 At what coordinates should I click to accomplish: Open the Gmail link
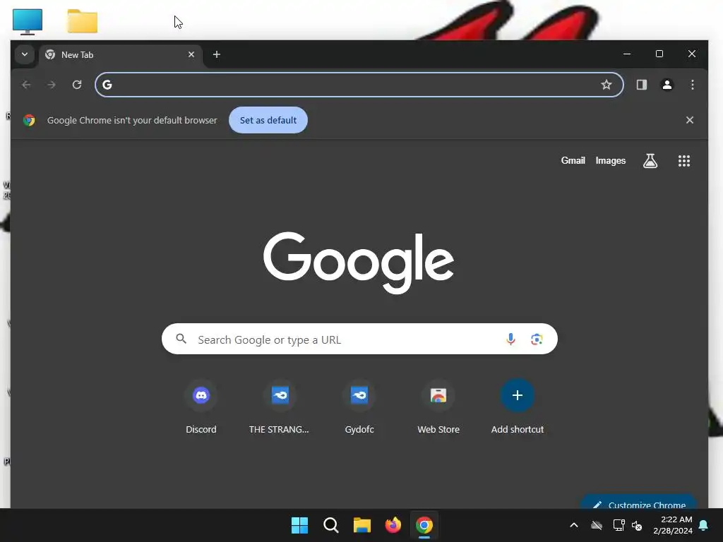pos(573,160)
